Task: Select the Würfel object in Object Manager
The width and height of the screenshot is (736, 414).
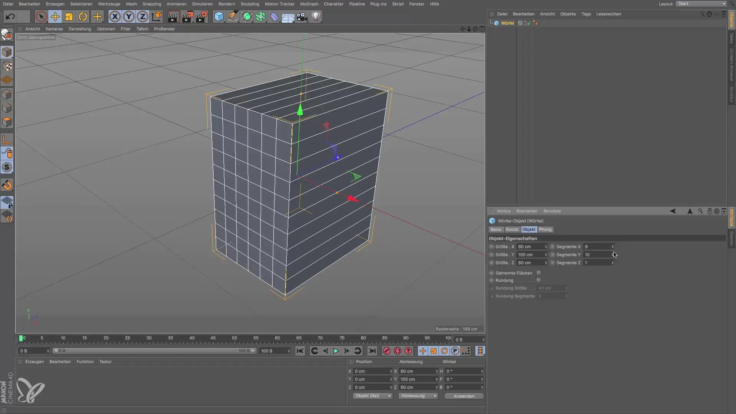Action: (507, 23)
